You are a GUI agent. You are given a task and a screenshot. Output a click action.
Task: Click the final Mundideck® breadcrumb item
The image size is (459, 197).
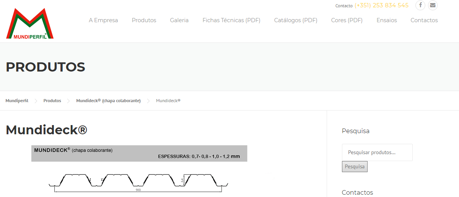click(168, 101)
